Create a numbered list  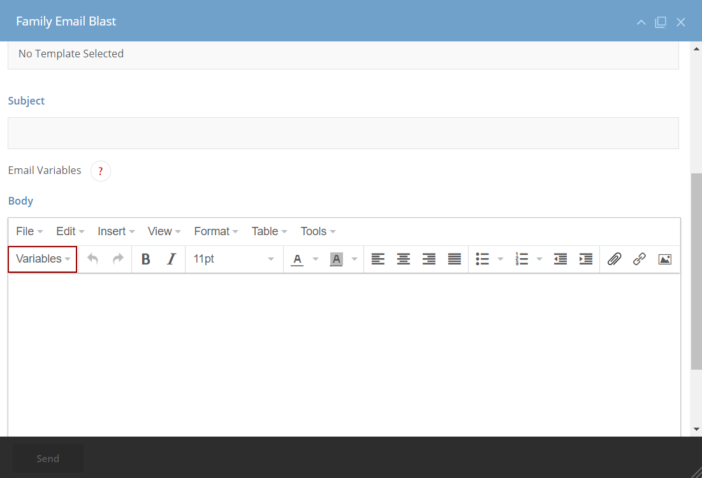[x=522, y=259]
